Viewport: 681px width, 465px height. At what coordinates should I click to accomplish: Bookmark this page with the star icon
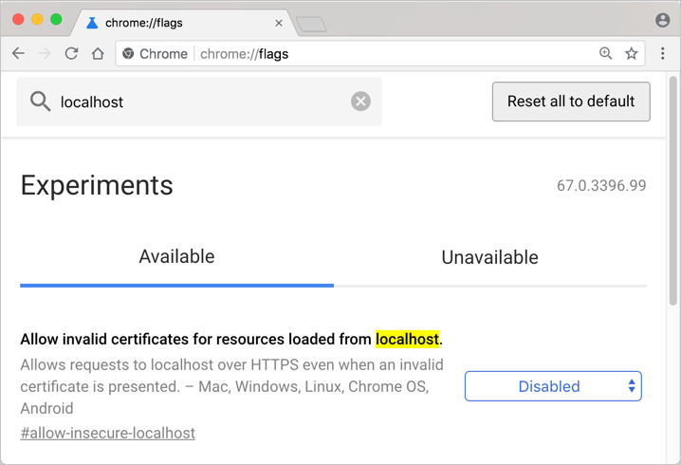click(x=631, y=54)
